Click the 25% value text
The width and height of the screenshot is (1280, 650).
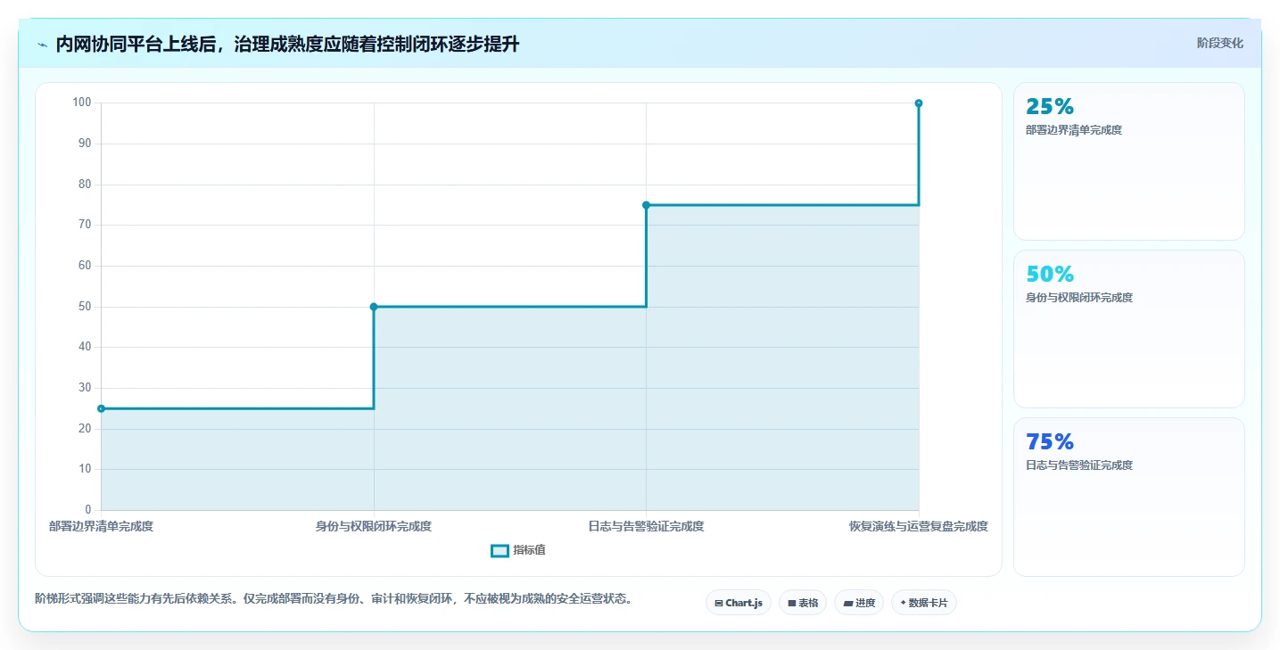[x=1050, y=107]
